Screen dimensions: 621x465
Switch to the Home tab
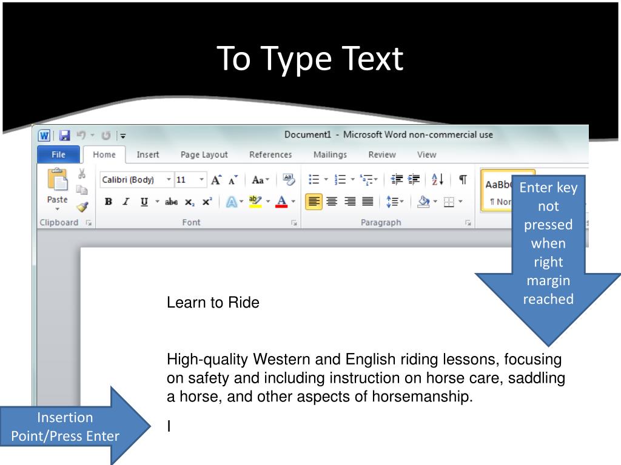pyautogui.click(x=104, y=154)
